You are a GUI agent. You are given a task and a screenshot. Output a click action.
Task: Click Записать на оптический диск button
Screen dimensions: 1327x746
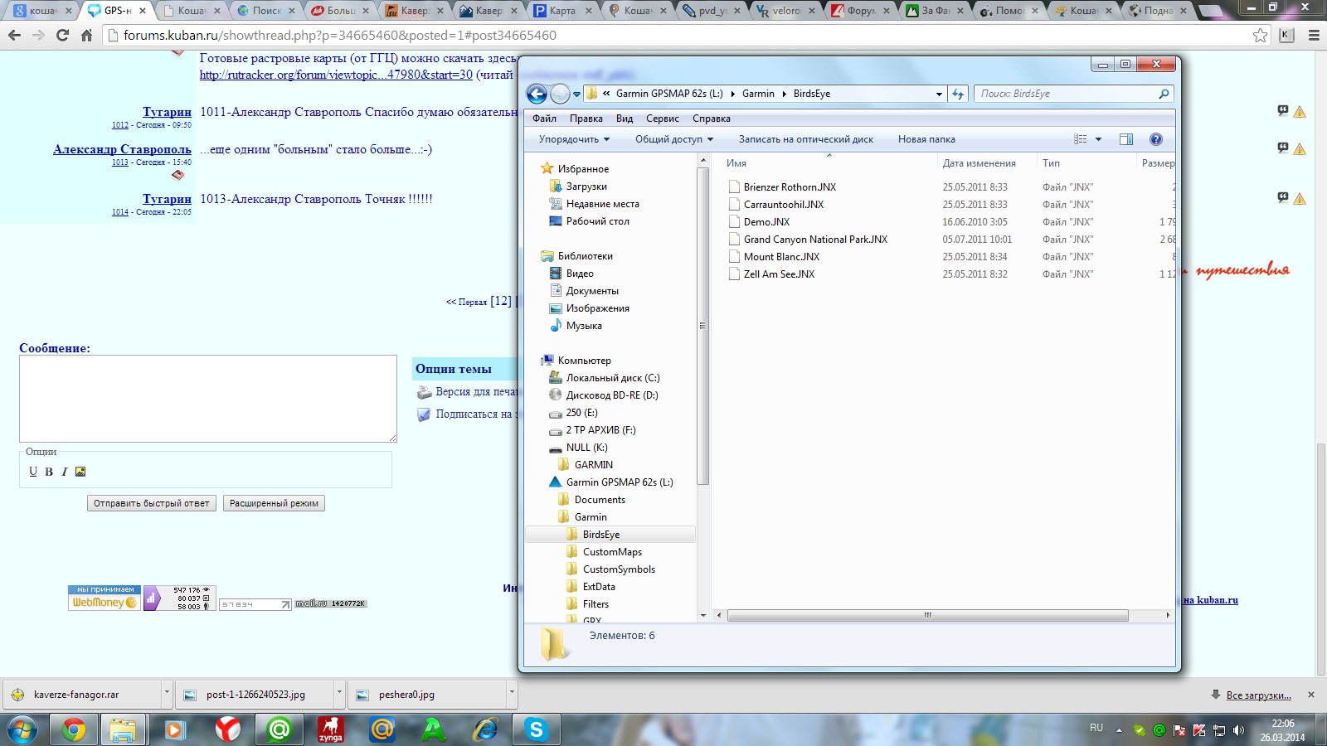point(806,139)
